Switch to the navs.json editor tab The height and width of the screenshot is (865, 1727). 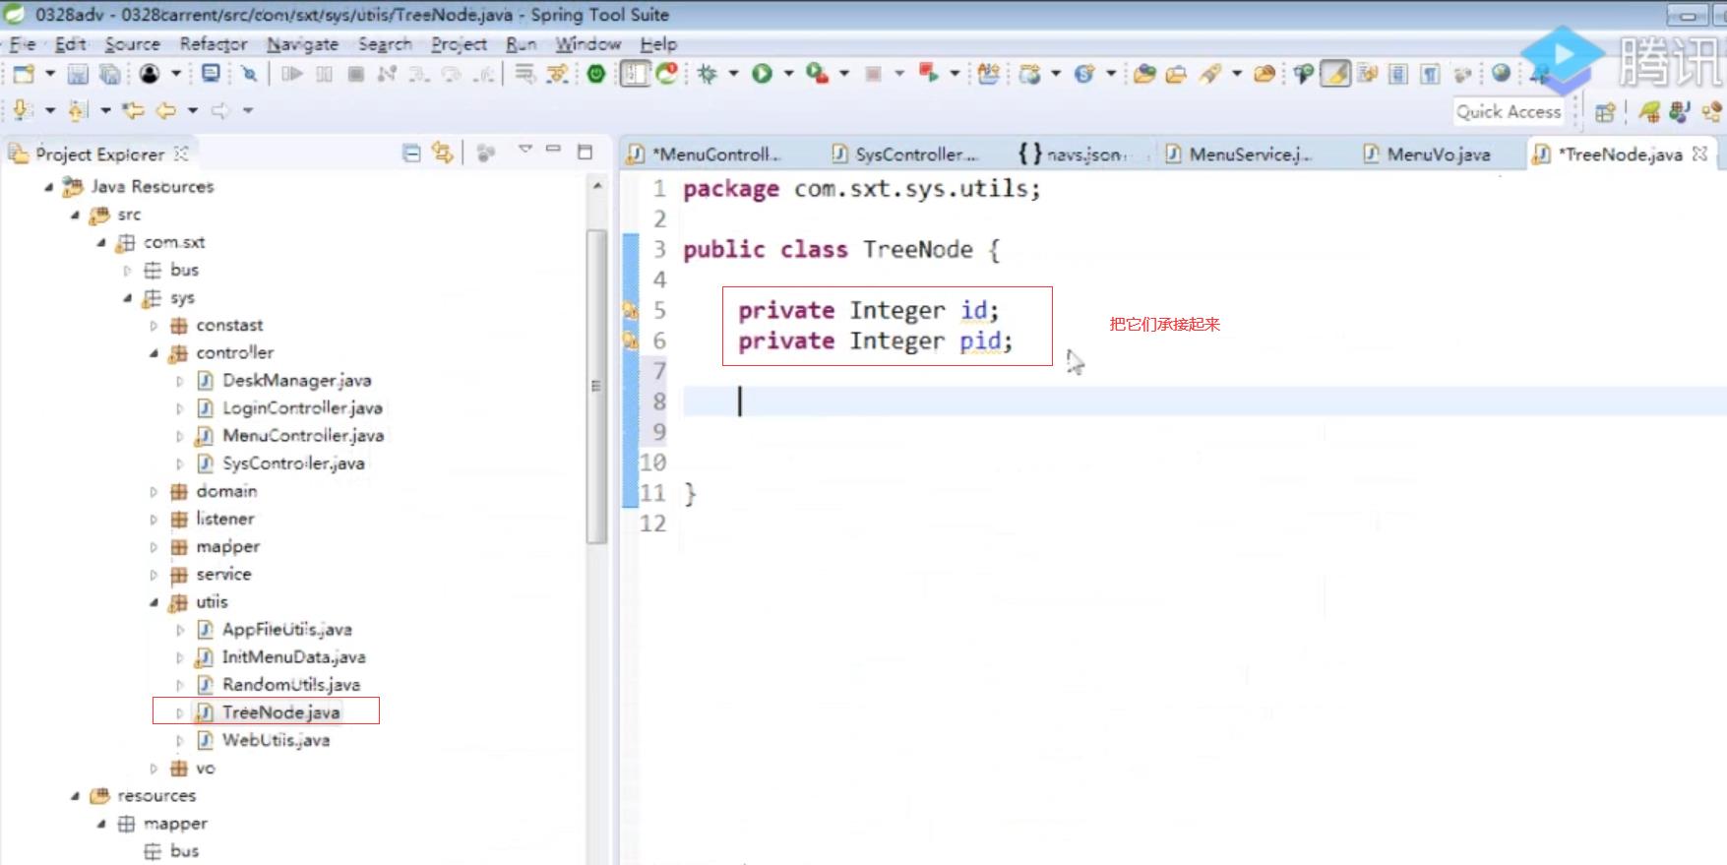(1082, 154)
